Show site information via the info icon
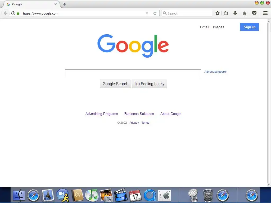This screenshot has width=271, height=203. 13,13
